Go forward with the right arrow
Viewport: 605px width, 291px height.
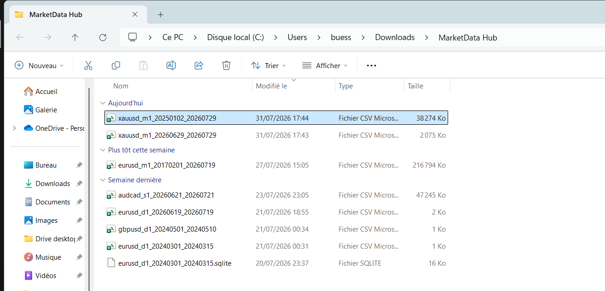coord(47,37)
